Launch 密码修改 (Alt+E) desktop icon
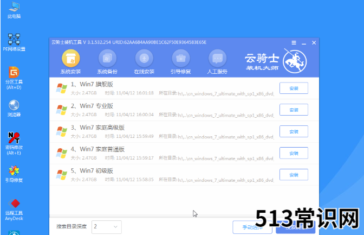 click(x=14, y=143)
